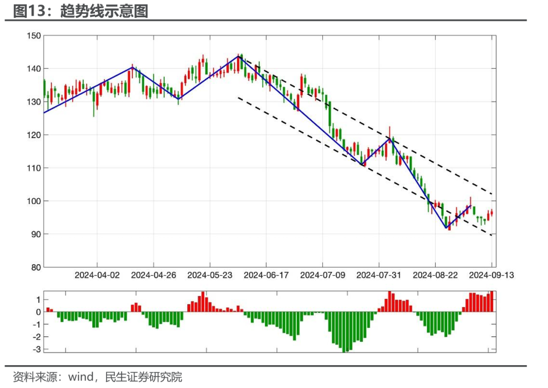The image size is (548, 388).
Task: Select the date label 2024-06-17
Action: (x=266, y=275)
